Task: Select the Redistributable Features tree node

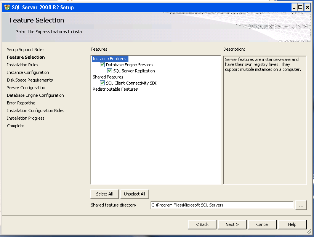Action: tap(115, 89)
